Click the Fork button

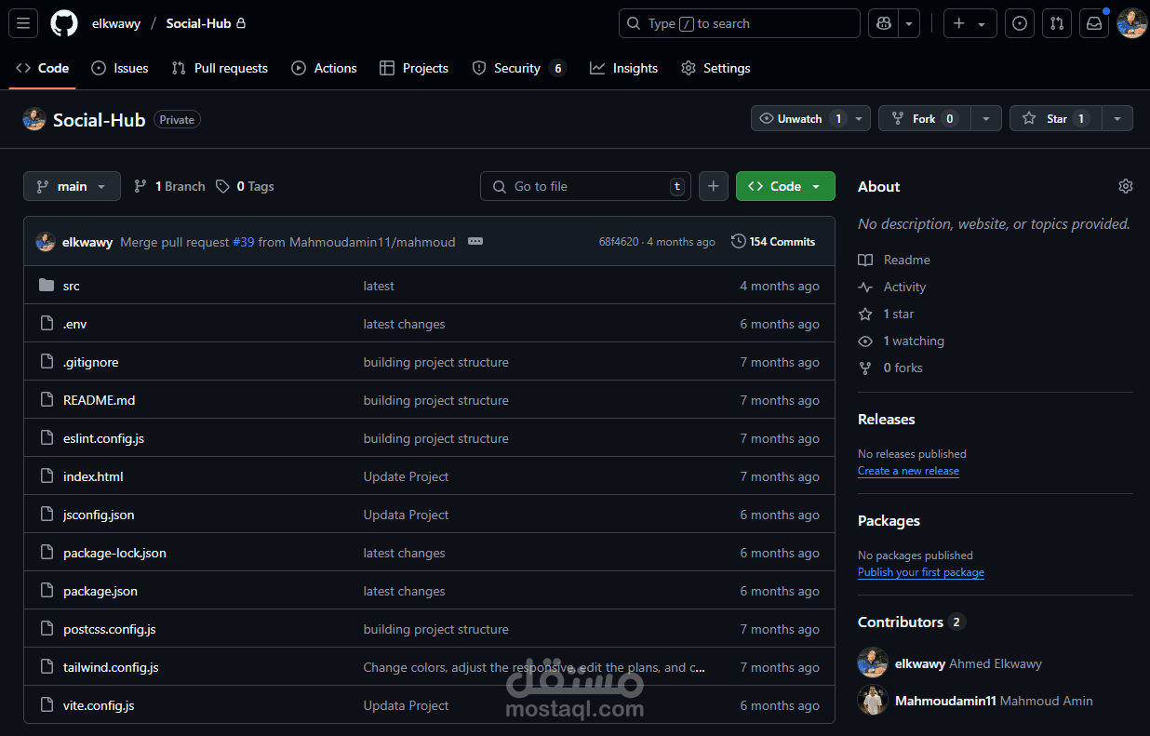(x=925, y=119)
